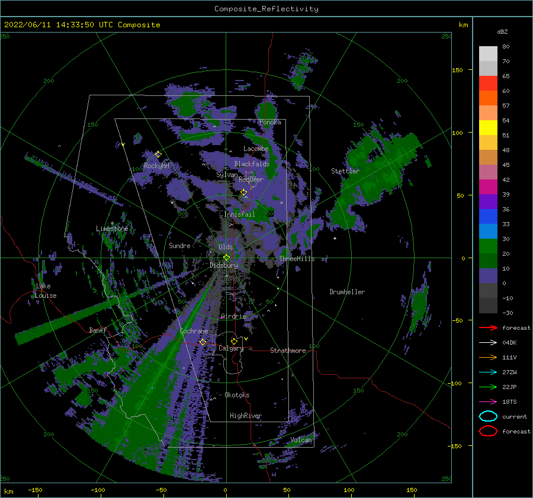Click the 27ZW legend label
This screenshot has width=533, height=498.
[x=509, y=372]
